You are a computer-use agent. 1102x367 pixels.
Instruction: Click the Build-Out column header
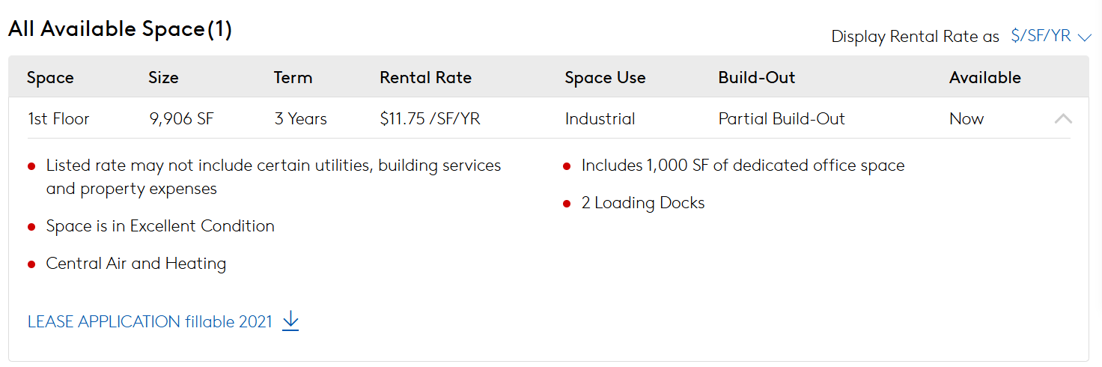click(x=756, y=77)
